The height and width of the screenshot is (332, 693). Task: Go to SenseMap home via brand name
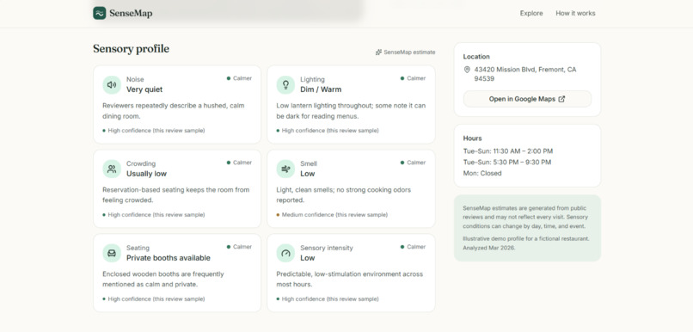pos(131,14)
